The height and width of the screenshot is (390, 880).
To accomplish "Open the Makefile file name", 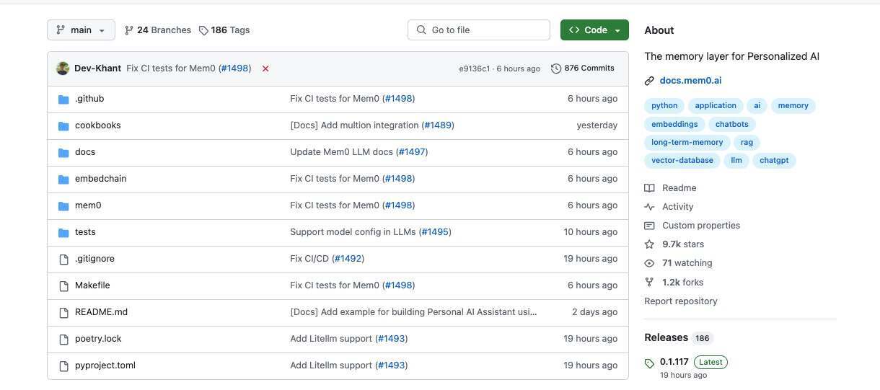I will coord(92,285).
